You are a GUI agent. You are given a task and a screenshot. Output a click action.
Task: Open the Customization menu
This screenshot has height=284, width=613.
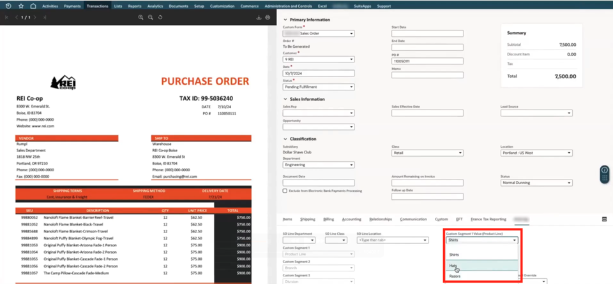pos(222,6)
